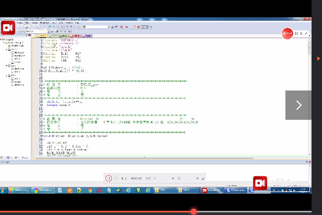322x215 pixels.
Task: Open the wrench Configuration icon in toolbar
Action: pos(151,27)
